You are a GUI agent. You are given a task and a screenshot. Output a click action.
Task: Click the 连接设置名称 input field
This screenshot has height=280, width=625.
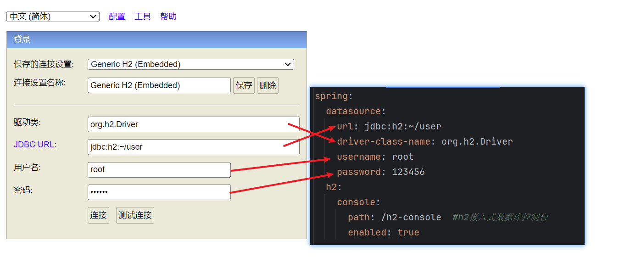tap(159, 85)
